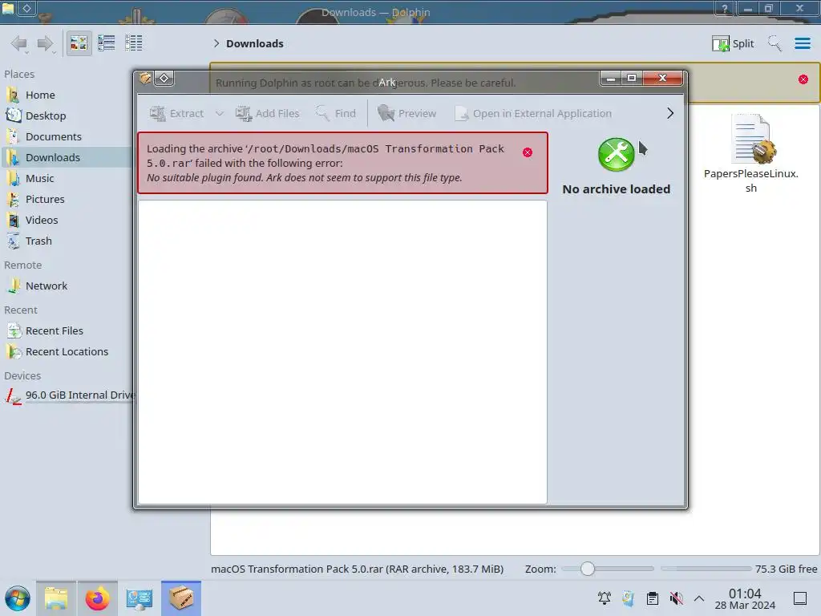Click Open in External Application
This screenshot has height=616, width=821.
coord(533,113)
